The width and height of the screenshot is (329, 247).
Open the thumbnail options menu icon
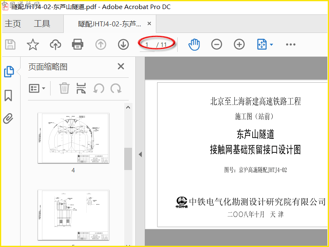[x=37, y=88]
